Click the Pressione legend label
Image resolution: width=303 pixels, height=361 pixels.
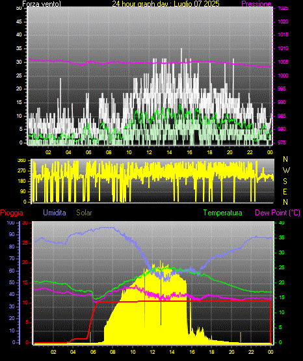256,4
